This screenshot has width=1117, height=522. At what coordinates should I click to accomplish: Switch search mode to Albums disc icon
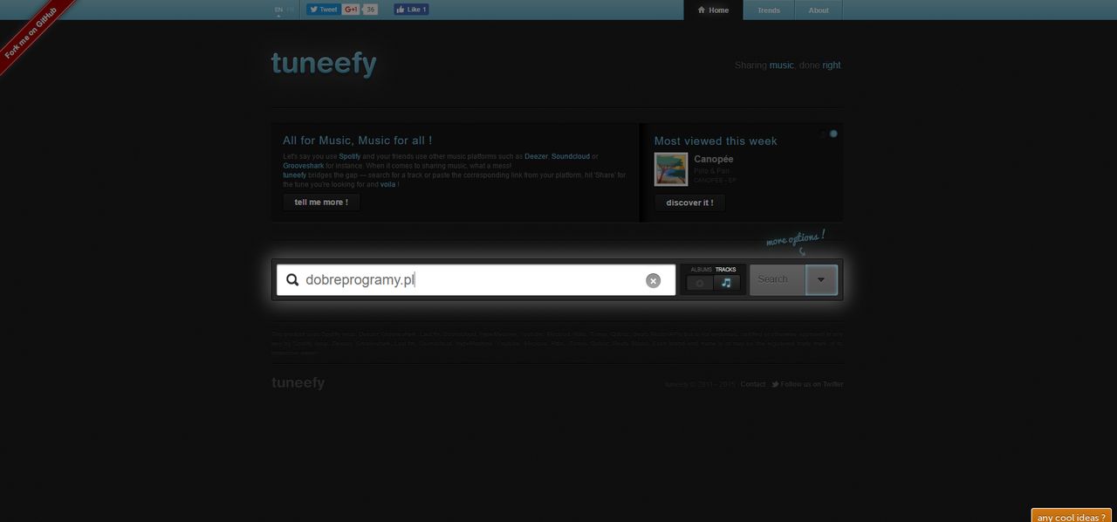point(699,283)
